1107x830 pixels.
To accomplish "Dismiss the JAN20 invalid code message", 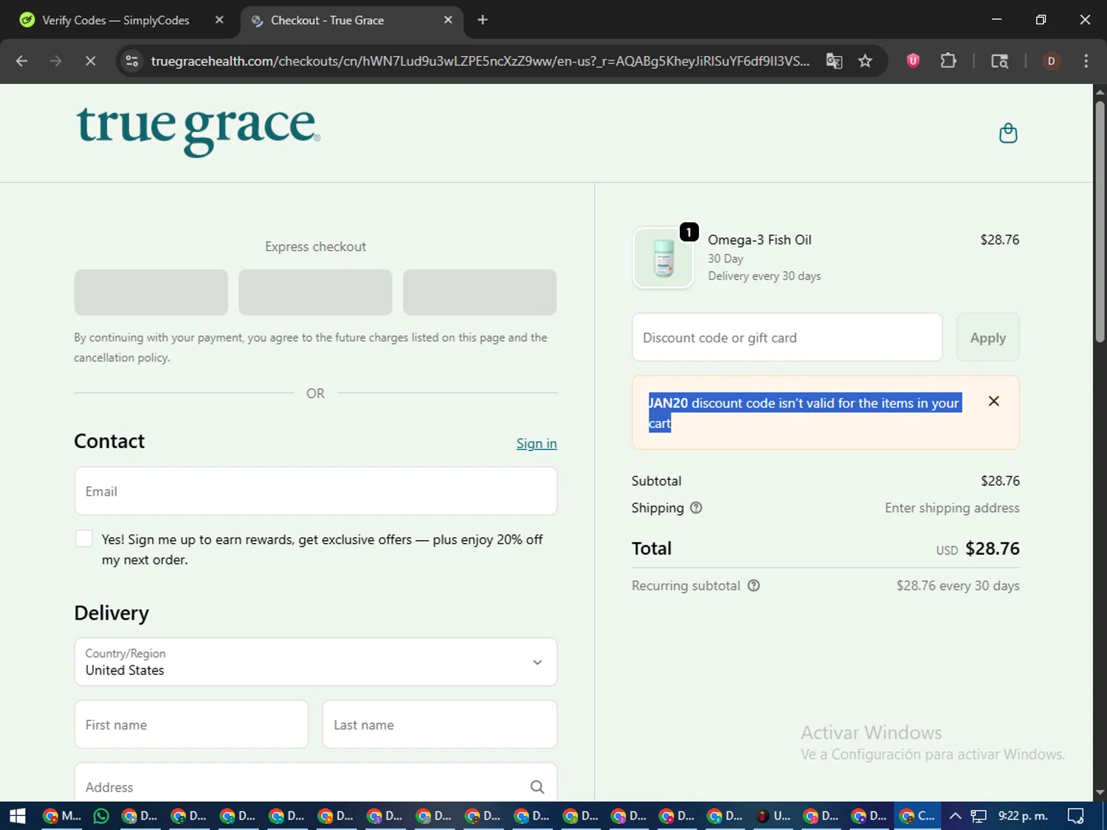I will pyautogui.click(x=994, y=401).
